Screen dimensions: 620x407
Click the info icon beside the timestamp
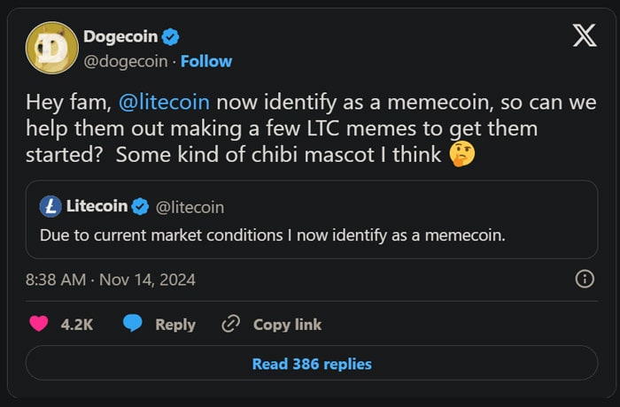click(x=585, y=280)
